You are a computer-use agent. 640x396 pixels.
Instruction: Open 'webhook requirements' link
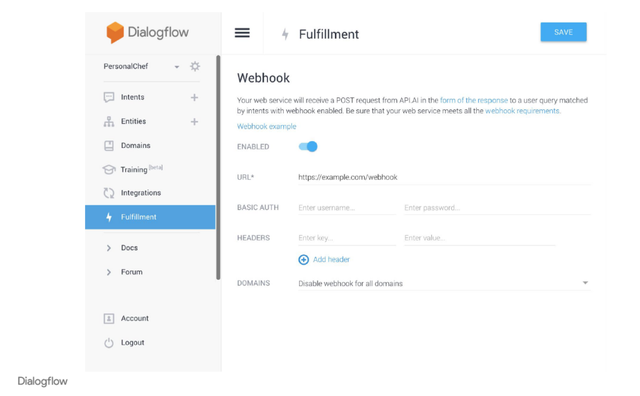523,111
